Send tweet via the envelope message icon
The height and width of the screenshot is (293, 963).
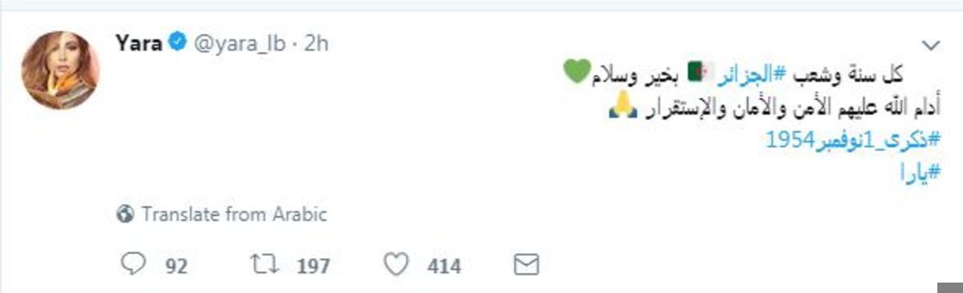525,265
